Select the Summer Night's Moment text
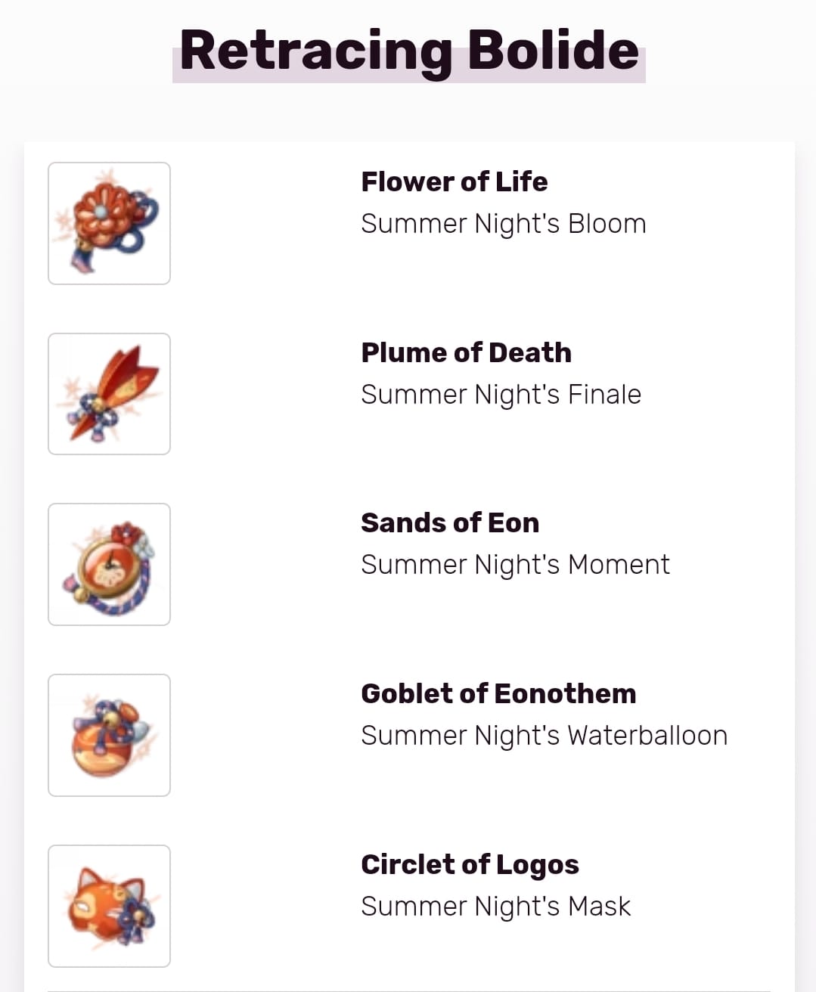The height and width of the screenshot is (992, 816). (x=515, y=565)
